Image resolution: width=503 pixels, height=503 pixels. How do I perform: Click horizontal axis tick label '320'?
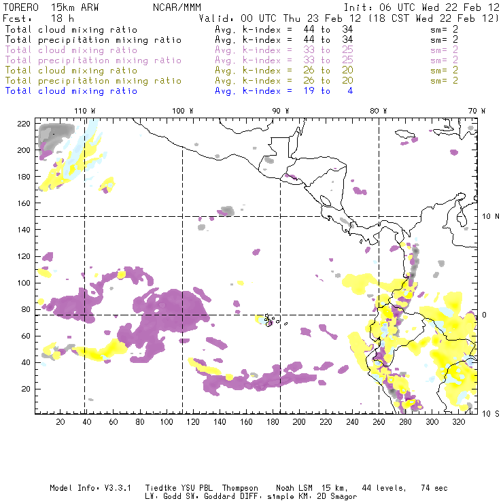[x=459, y=422]
